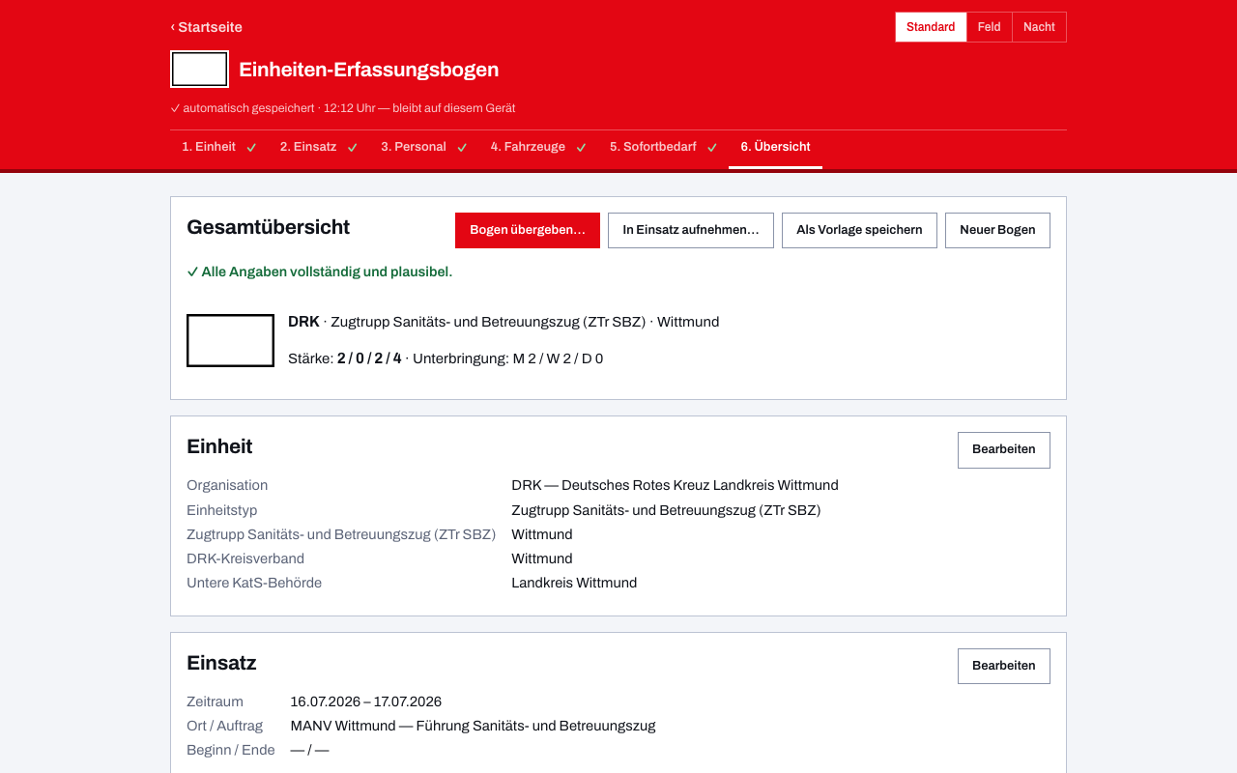This screenshot has width=1237, height=773.
Task: Click the Untere KatS-Behörde label
Action: (254, 583)
